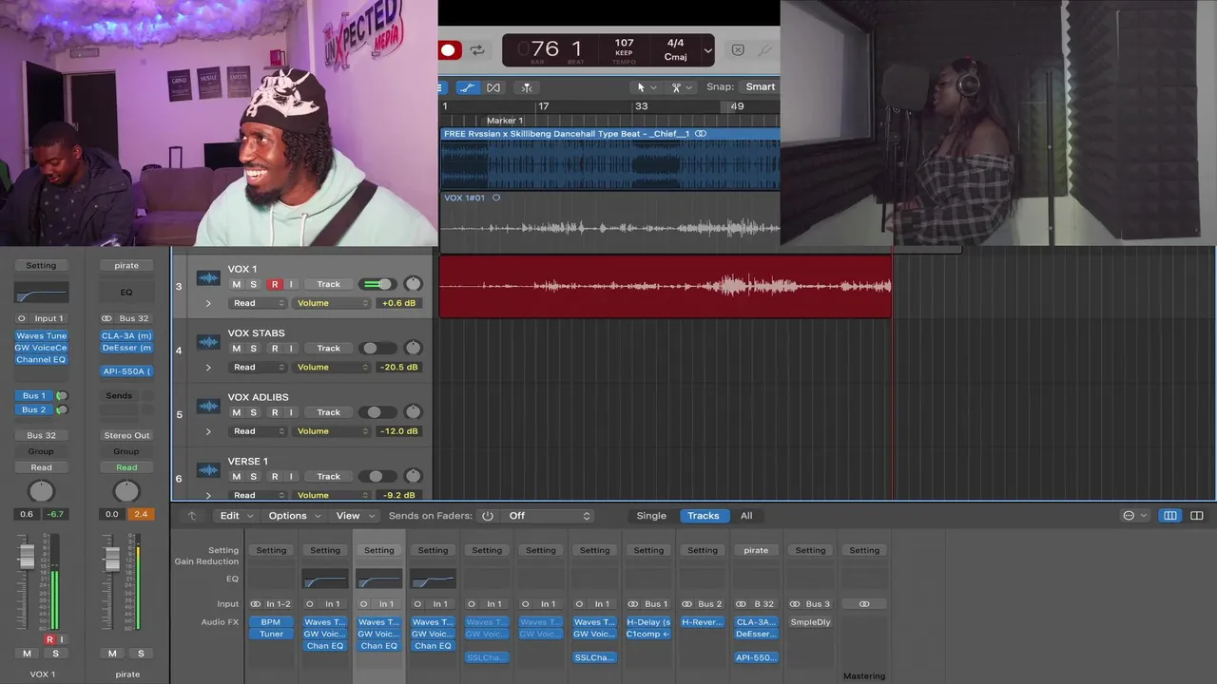Toggle the Cycle loop button
Image resolution: width=1217 pixels, height=684 pixels.
[477, 50]
